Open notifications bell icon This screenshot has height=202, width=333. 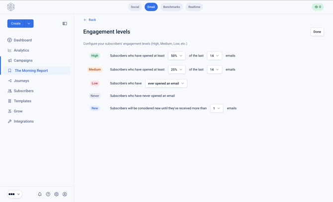point(40,194)
